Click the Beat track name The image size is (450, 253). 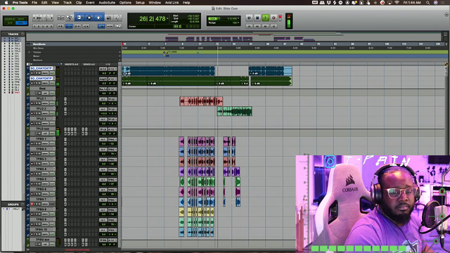[42, 89]
